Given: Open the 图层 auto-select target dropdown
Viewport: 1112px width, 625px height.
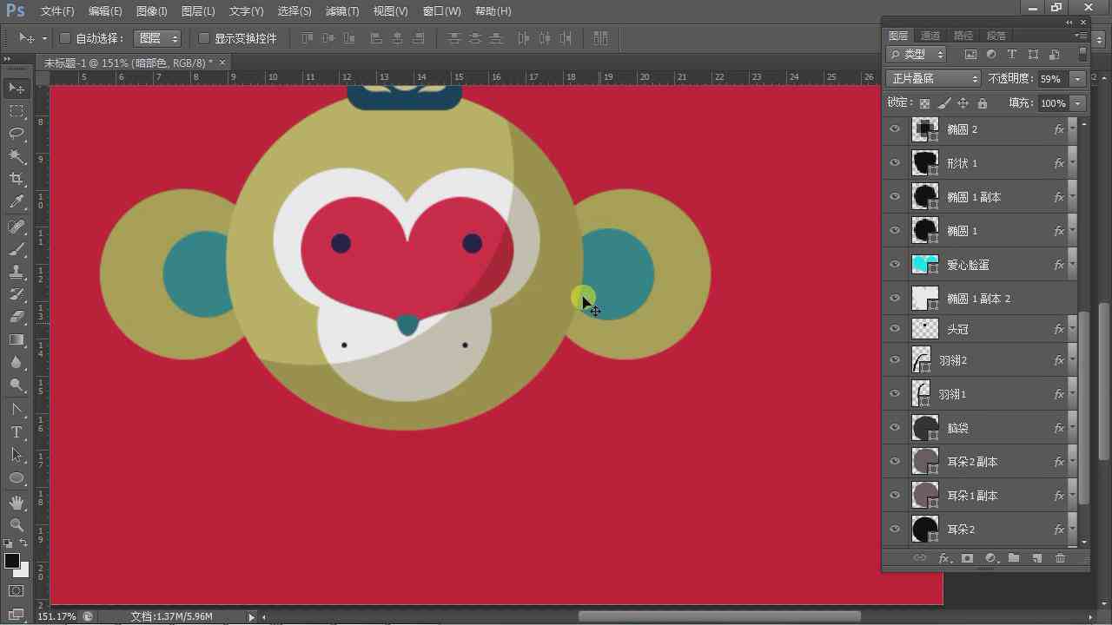Looking at the screenshot, I should pyautogui.click(x=157, y=38).
